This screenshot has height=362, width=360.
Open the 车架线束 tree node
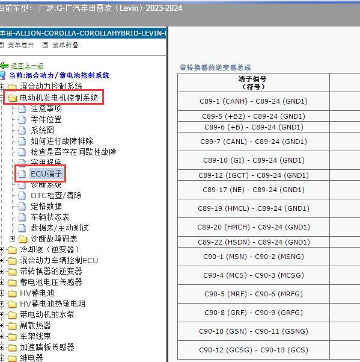[35, 336]
